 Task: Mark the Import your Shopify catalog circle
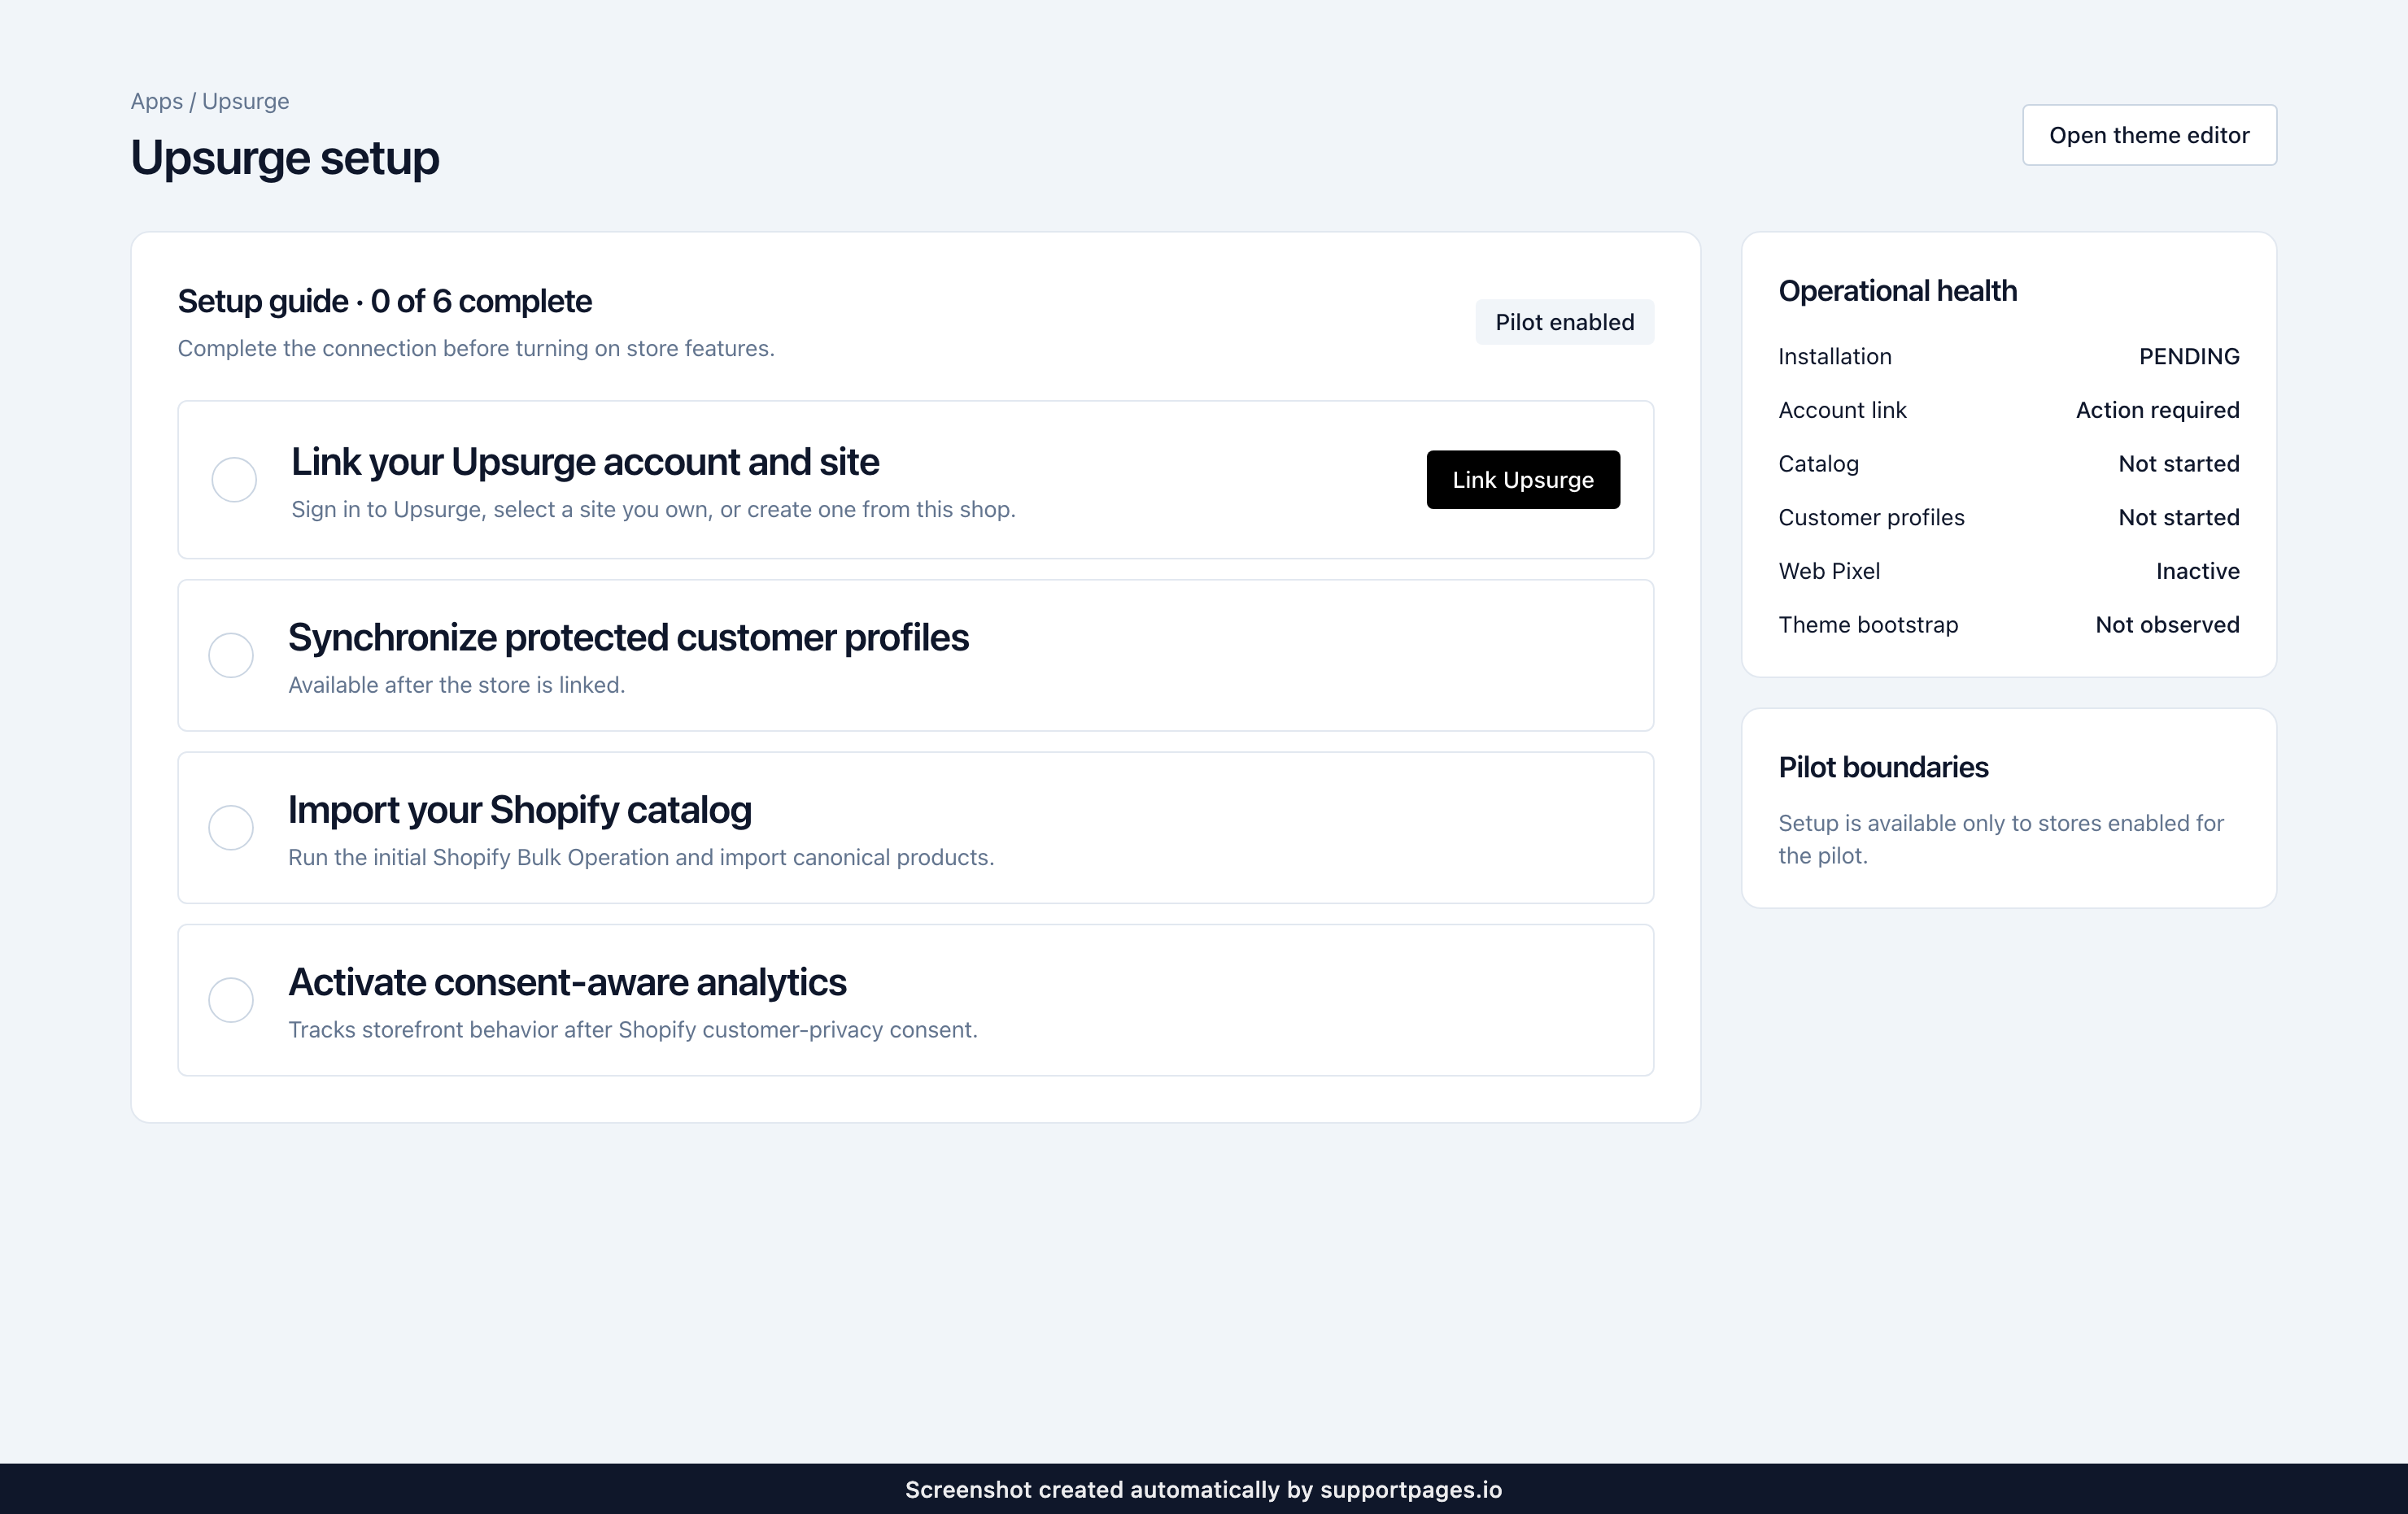pos(231,828)
